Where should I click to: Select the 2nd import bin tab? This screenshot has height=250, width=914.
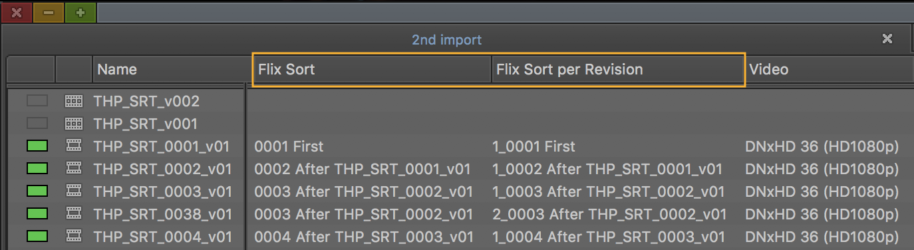(x=446, y=40)
